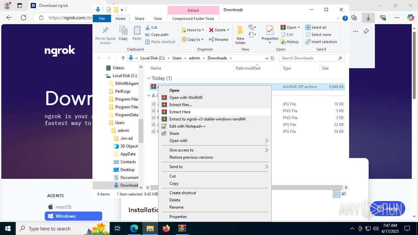418x235 pixels.
Task: Refresh the ngrok page in Edge
Action: click(24, 18)
